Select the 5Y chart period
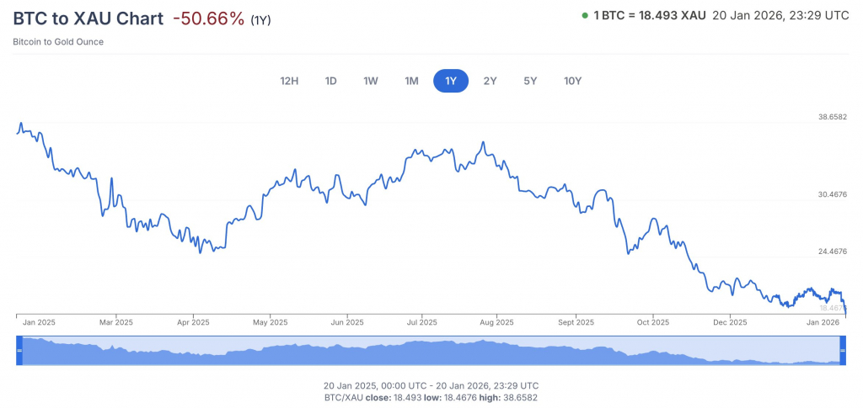The height and width of the screenshot is (408, 863). (530, 81)
